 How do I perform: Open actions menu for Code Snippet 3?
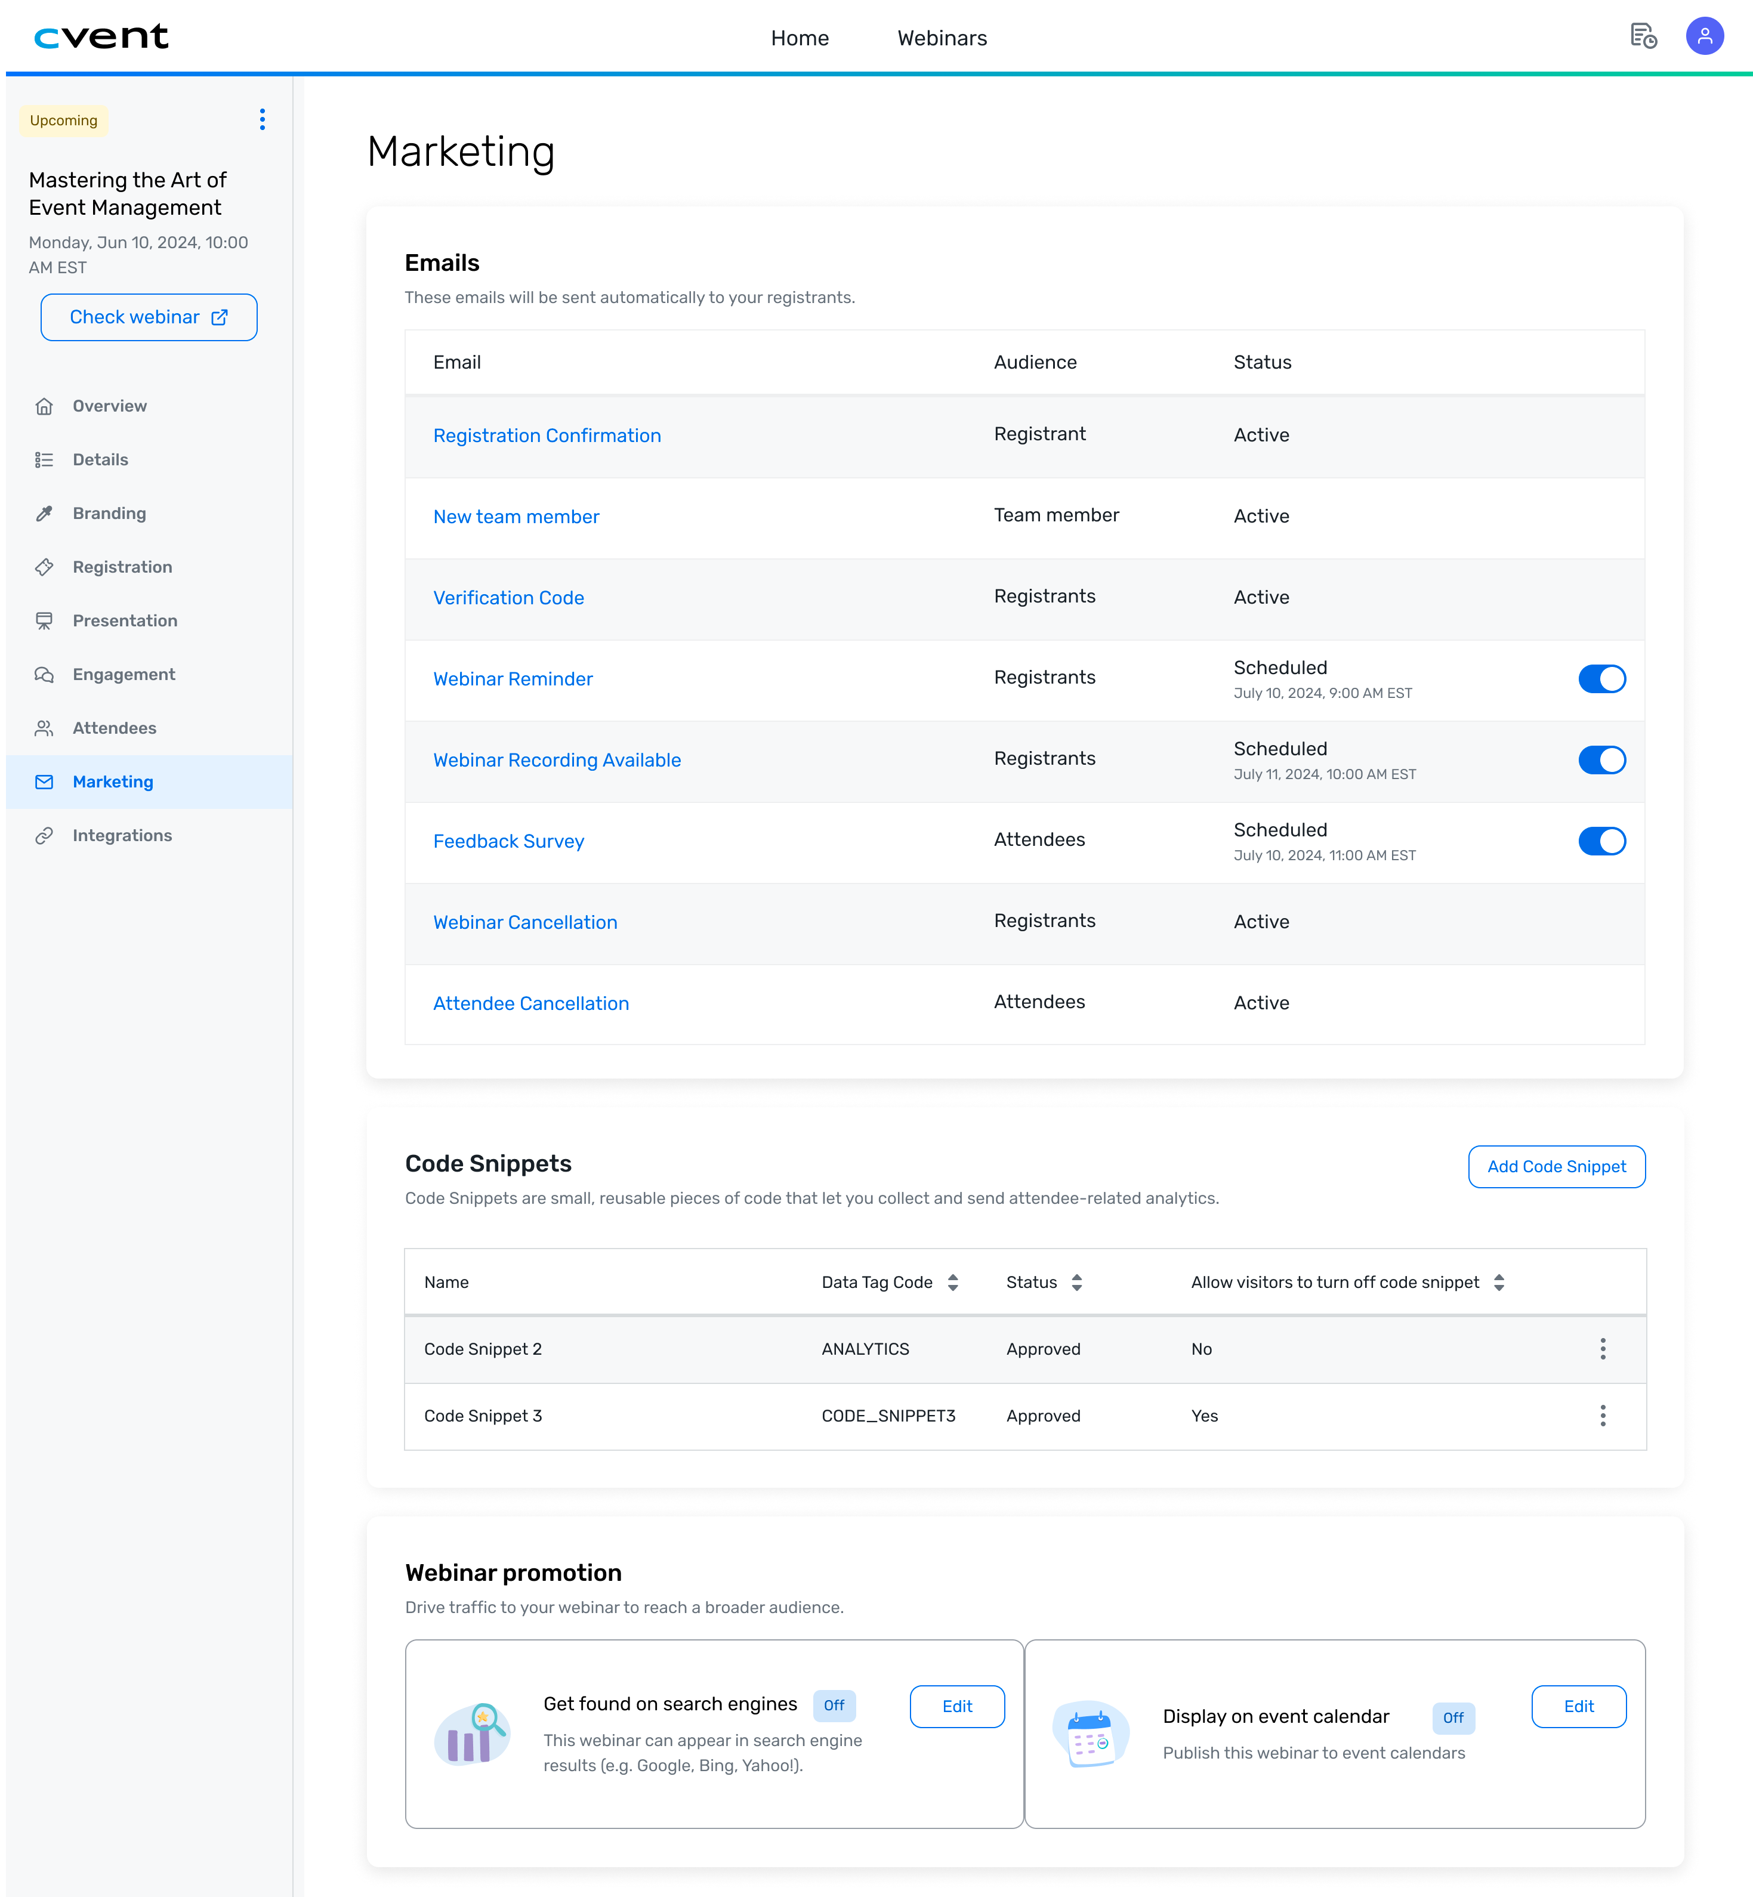point(1602,1415)
